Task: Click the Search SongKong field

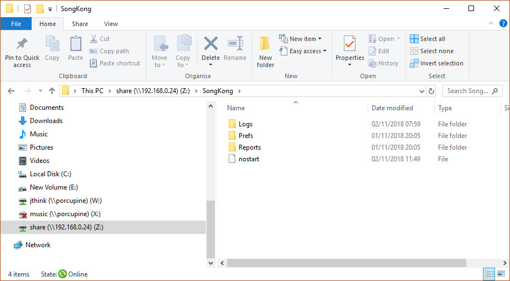Action: (x=472, y=91)
